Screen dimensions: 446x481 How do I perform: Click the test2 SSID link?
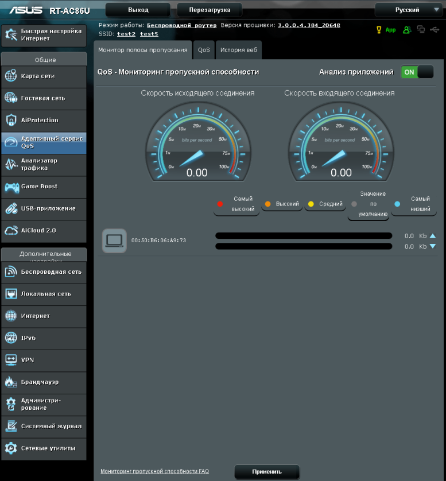126,34
